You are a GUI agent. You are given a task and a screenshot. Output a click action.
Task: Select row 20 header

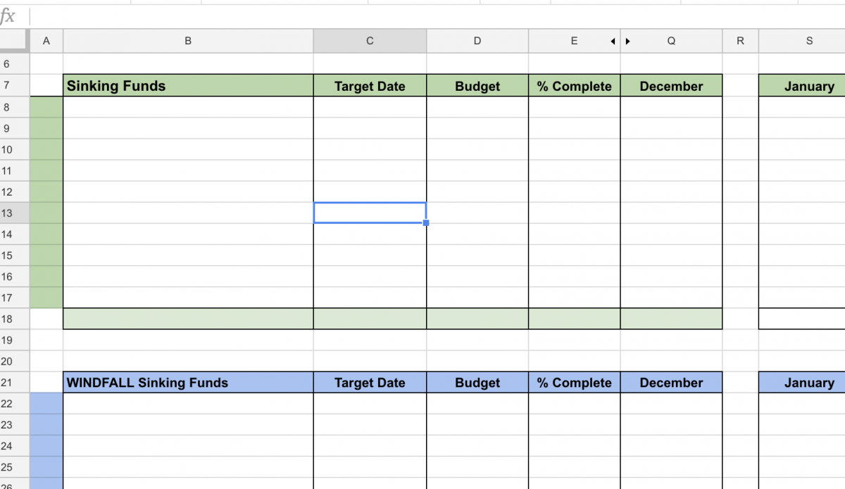click(15, 361)
